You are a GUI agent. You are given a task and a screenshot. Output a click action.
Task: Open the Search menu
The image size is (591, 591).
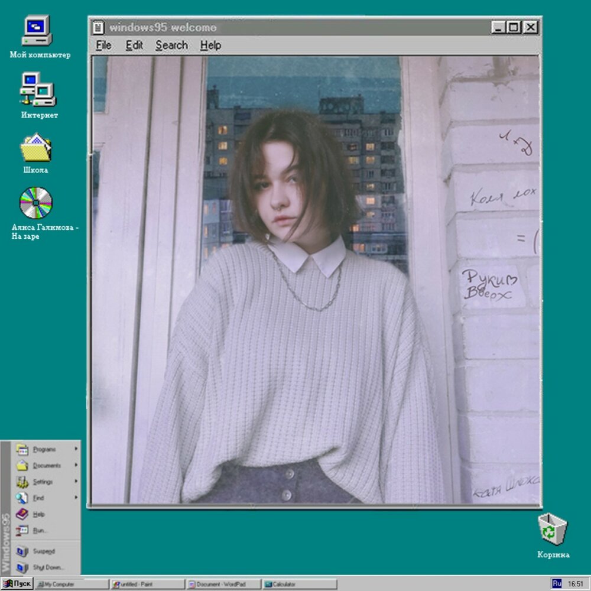pyautogui.click(x=171, y=45)
